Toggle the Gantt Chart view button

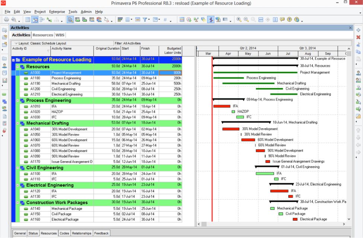pyautogui.click(x=35, y=20)
